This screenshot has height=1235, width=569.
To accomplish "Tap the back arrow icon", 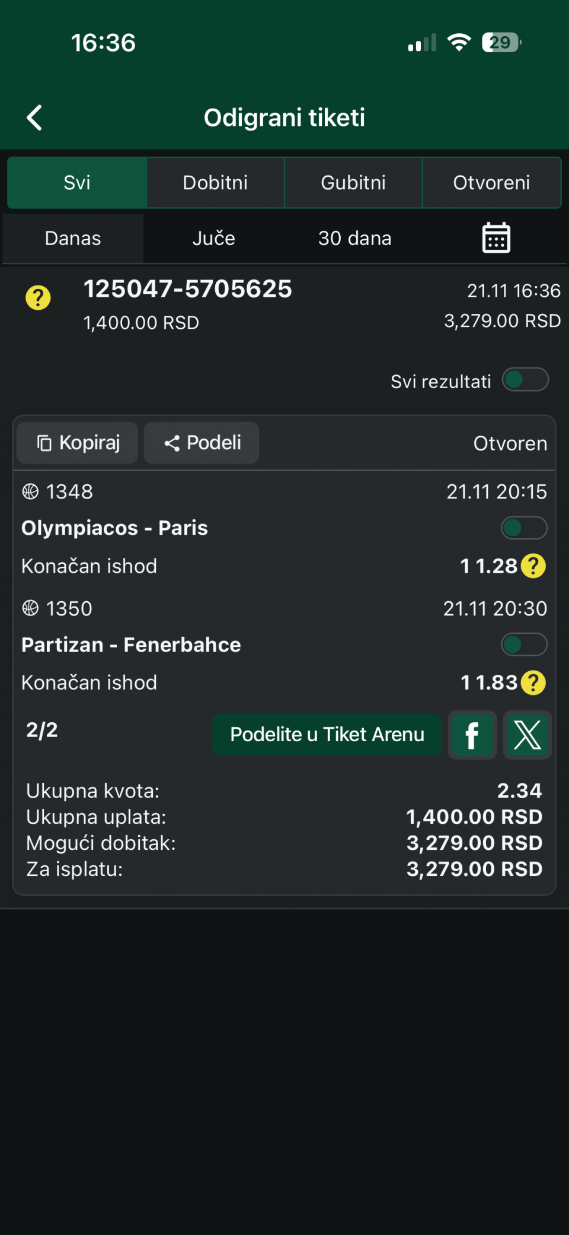I will click(x=35, y=118).
